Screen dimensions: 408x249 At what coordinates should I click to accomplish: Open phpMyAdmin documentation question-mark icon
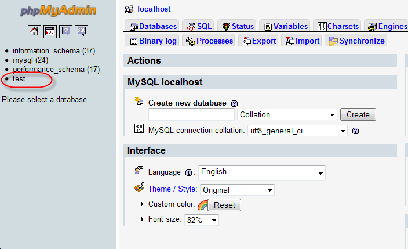(x=65, y=32)
